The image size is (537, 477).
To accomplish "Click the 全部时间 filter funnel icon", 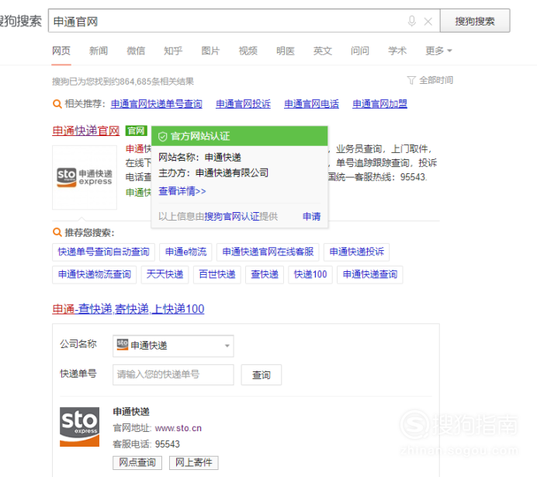I will pos(411,80).
